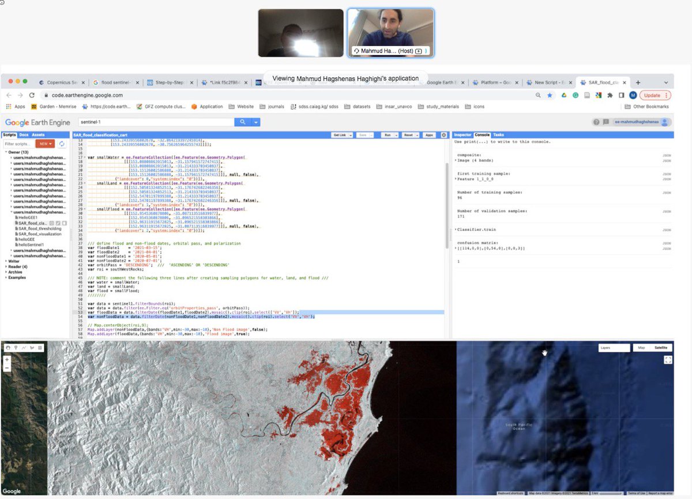Switch to the Assets tab

click(38, 134)
